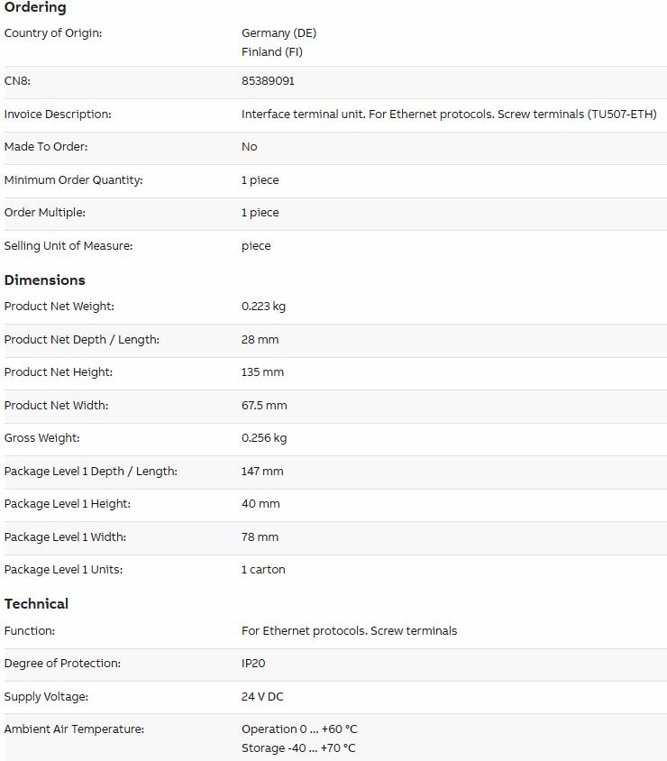The height and width of the screenshot is (761, 667).
Task: Select the Gross Weight value 0.256 kg
Action: [264, 438]
